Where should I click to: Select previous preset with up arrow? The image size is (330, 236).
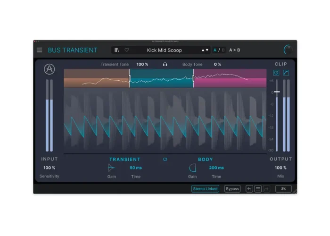coord(203,50)
